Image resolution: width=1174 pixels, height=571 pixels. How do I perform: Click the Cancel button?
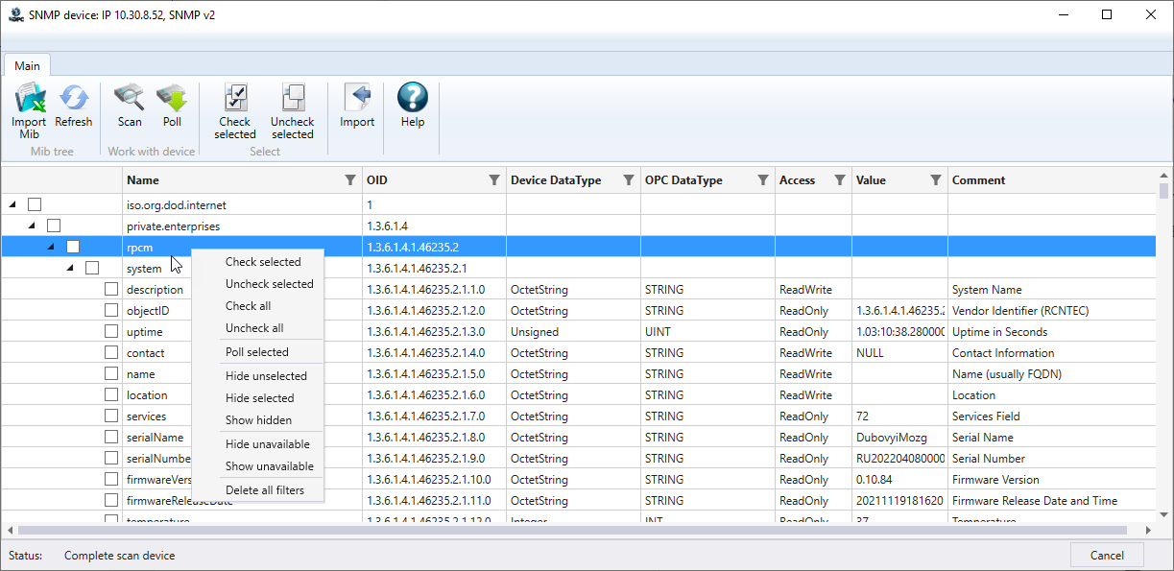1107,555
